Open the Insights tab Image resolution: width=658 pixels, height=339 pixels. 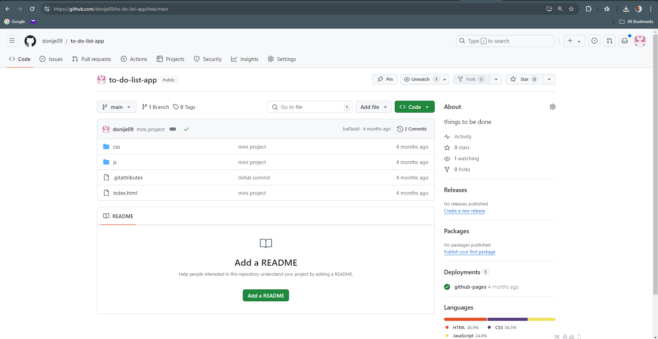(x=245, y=59)
